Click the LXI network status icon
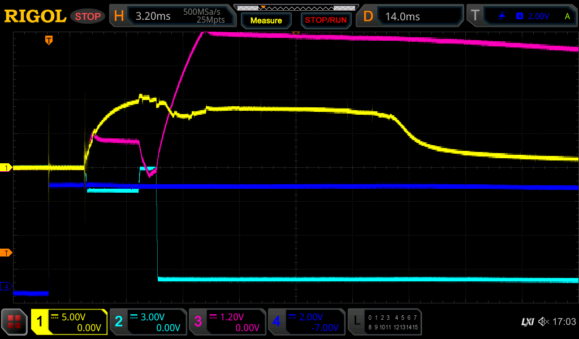 coord(527,322)
